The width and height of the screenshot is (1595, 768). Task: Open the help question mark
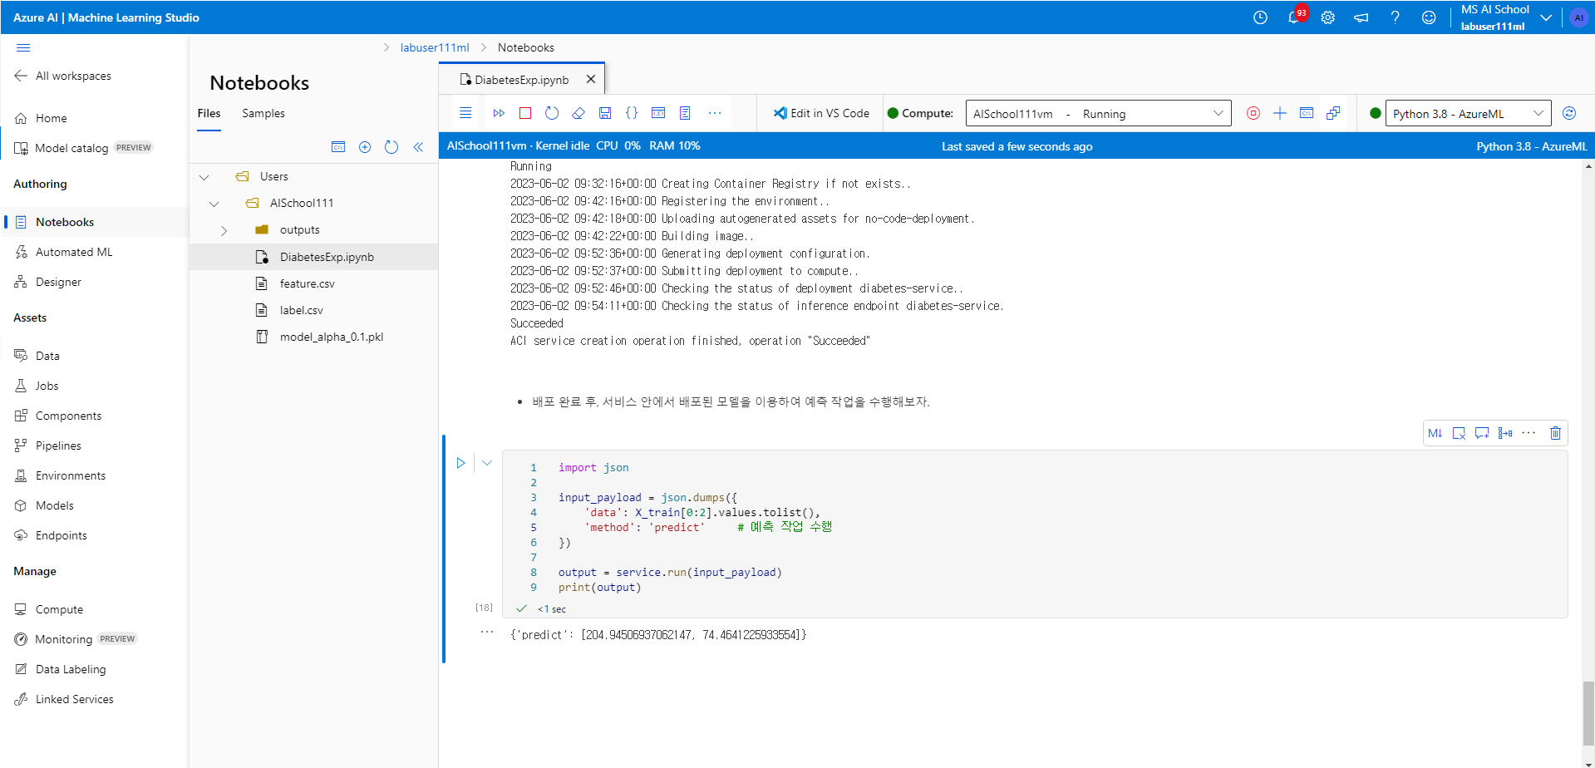1396,17
